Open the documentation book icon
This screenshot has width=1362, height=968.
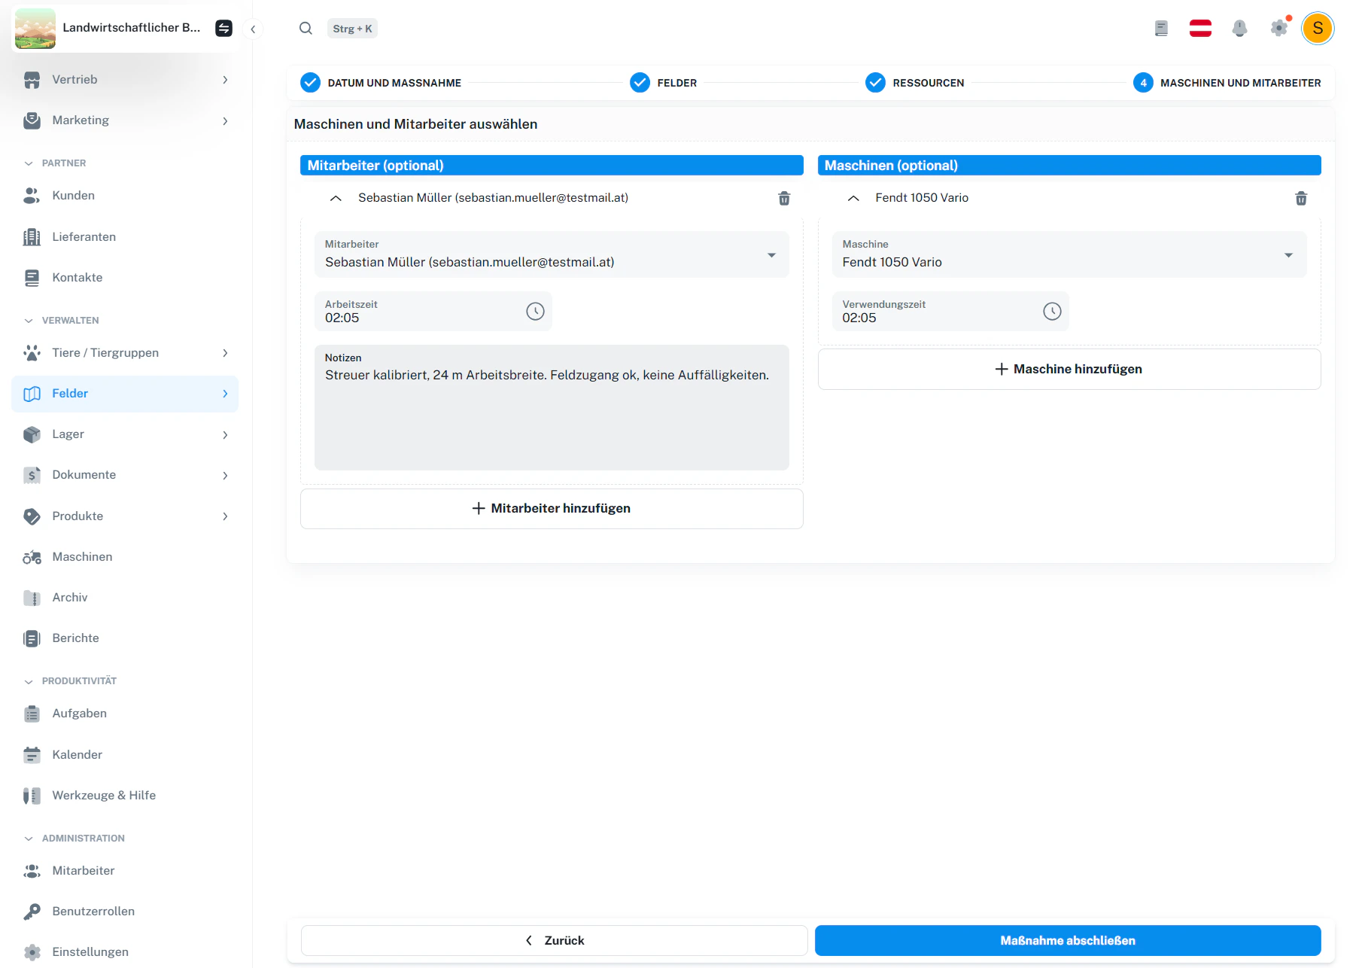pyautogui.click(x=1161, y=29)
